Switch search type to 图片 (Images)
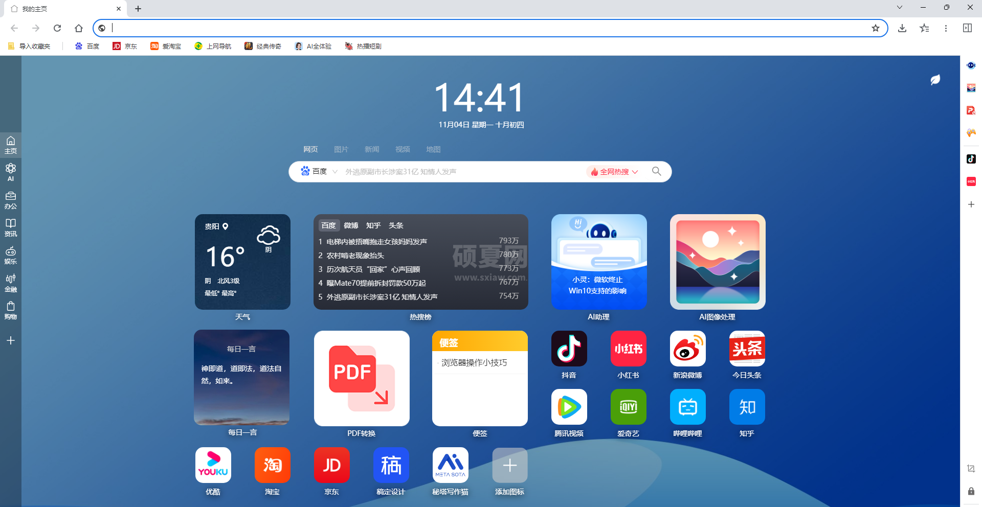The image size is (982, 507). point(341,149)
